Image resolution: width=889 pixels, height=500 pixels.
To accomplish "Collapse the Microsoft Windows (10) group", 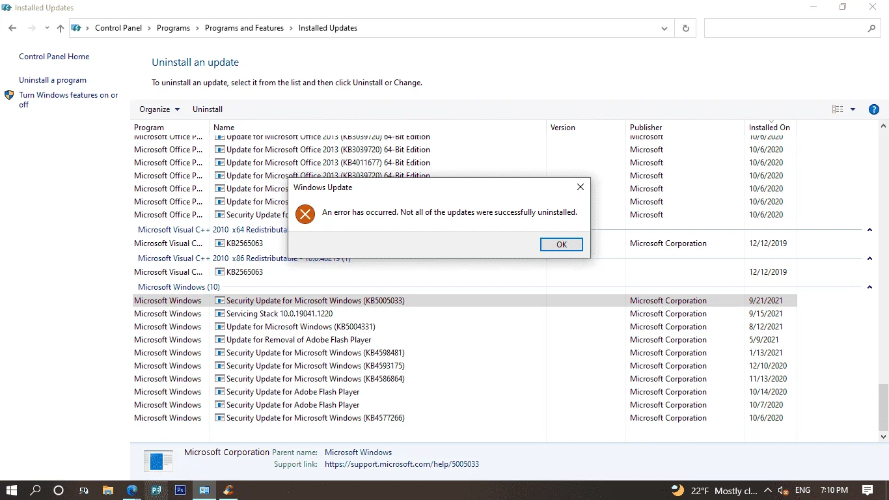I will click(x=869, y=287).
